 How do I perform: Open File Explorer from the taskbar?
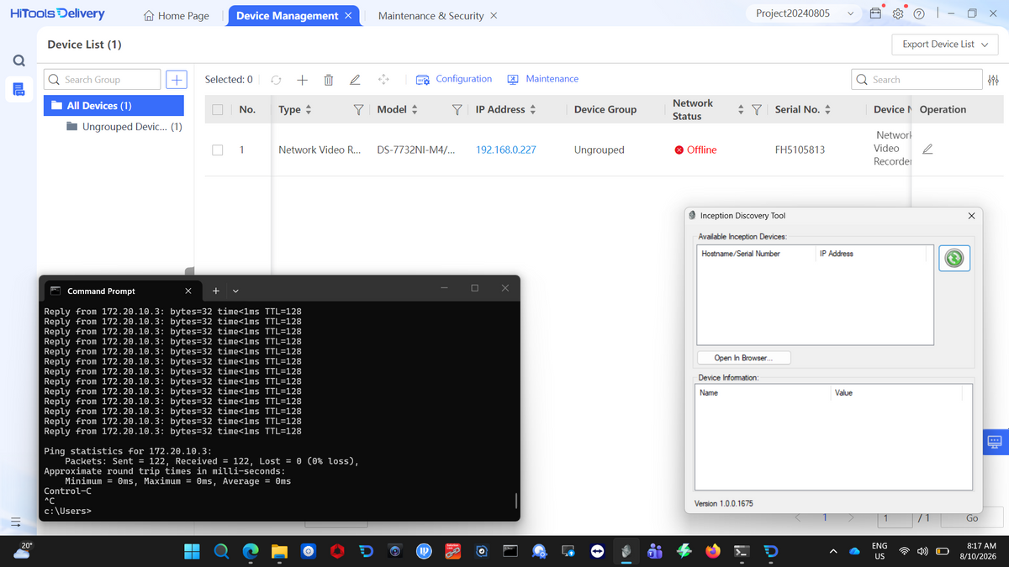click(279, 551)
